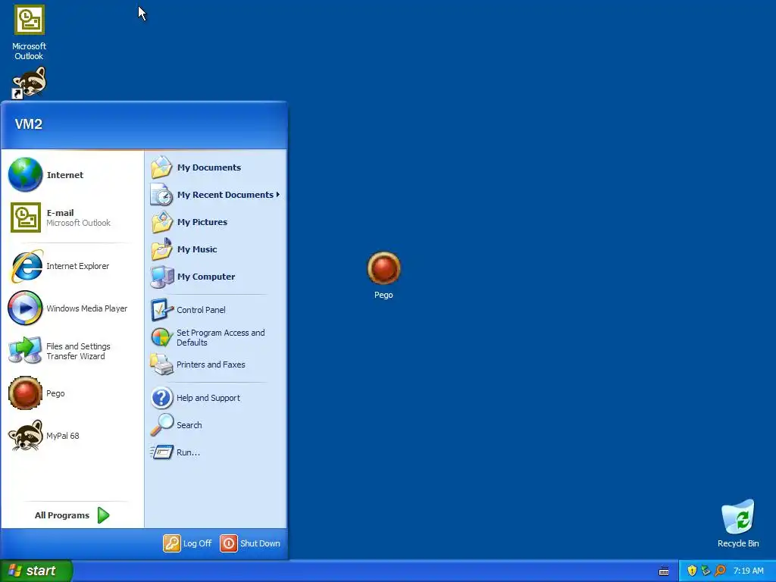The height and width of the screenshot is (582, 776).
Task: Open Help and Support
Action: [215, 398]
